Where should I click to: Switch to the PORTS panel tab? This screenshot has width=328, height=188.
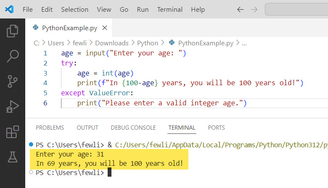click(216, 128)
